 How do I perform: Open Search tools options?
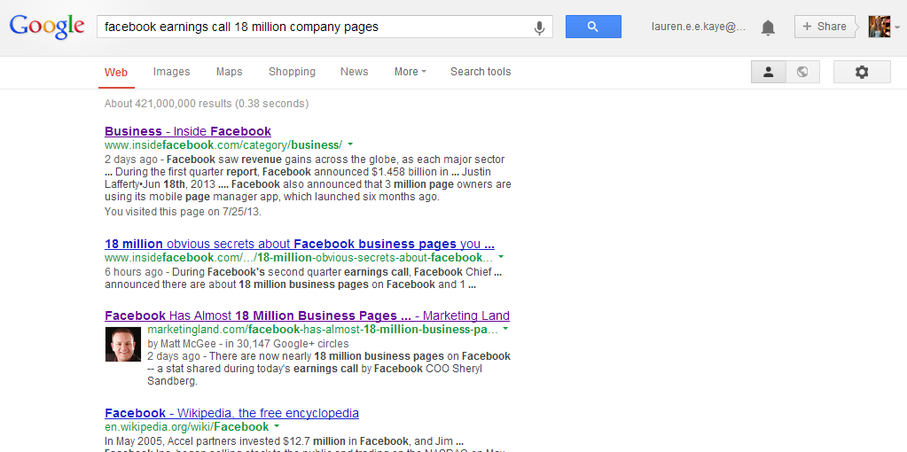click(x=481, y=72)
